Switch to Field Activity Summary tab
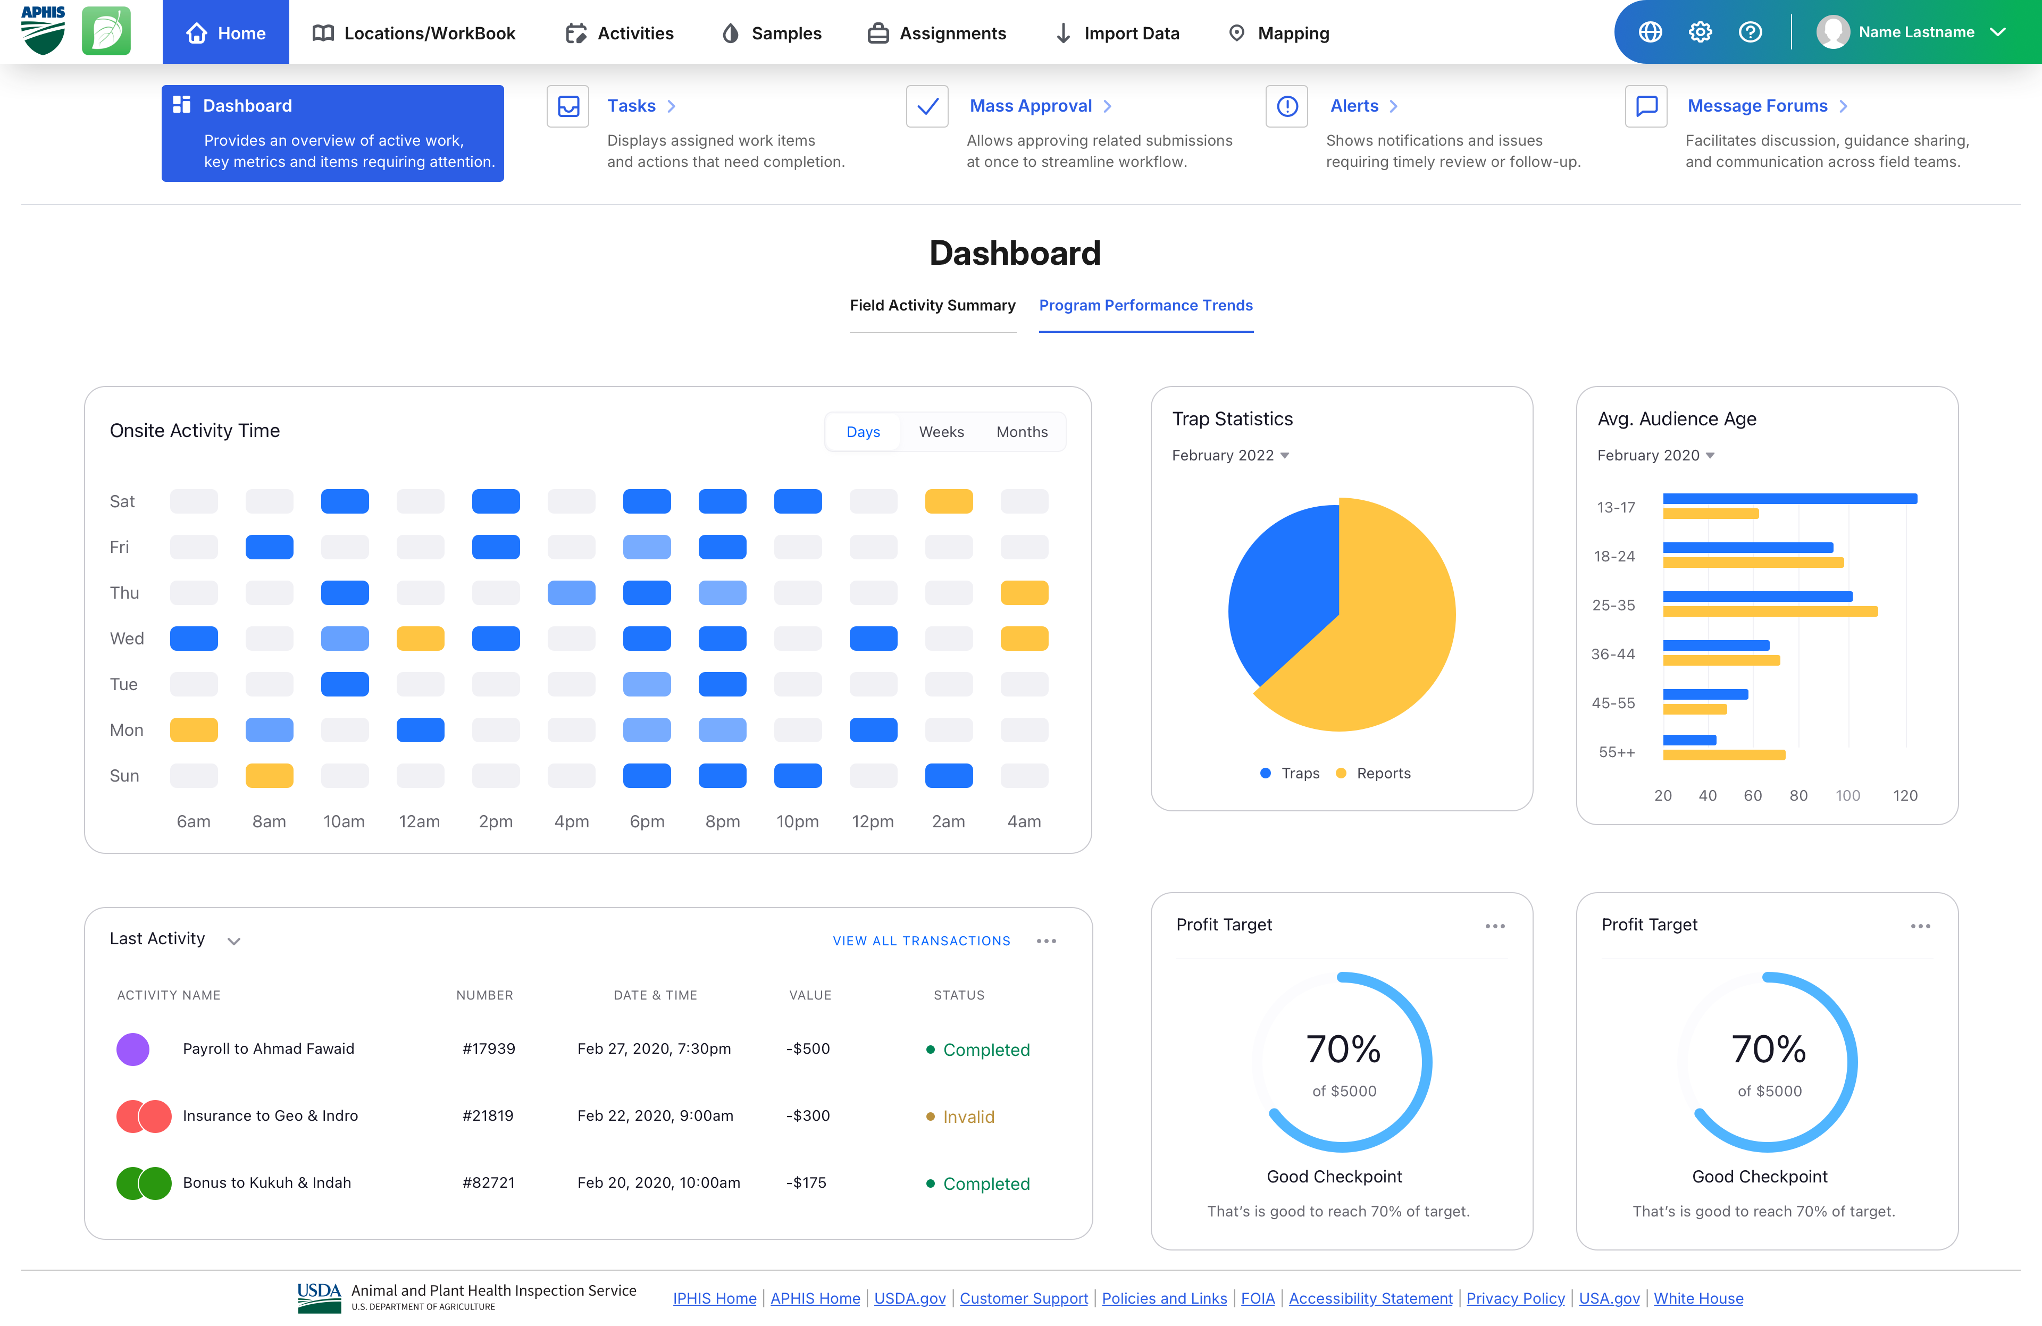2042x1326 pixels. click(932, 305)
